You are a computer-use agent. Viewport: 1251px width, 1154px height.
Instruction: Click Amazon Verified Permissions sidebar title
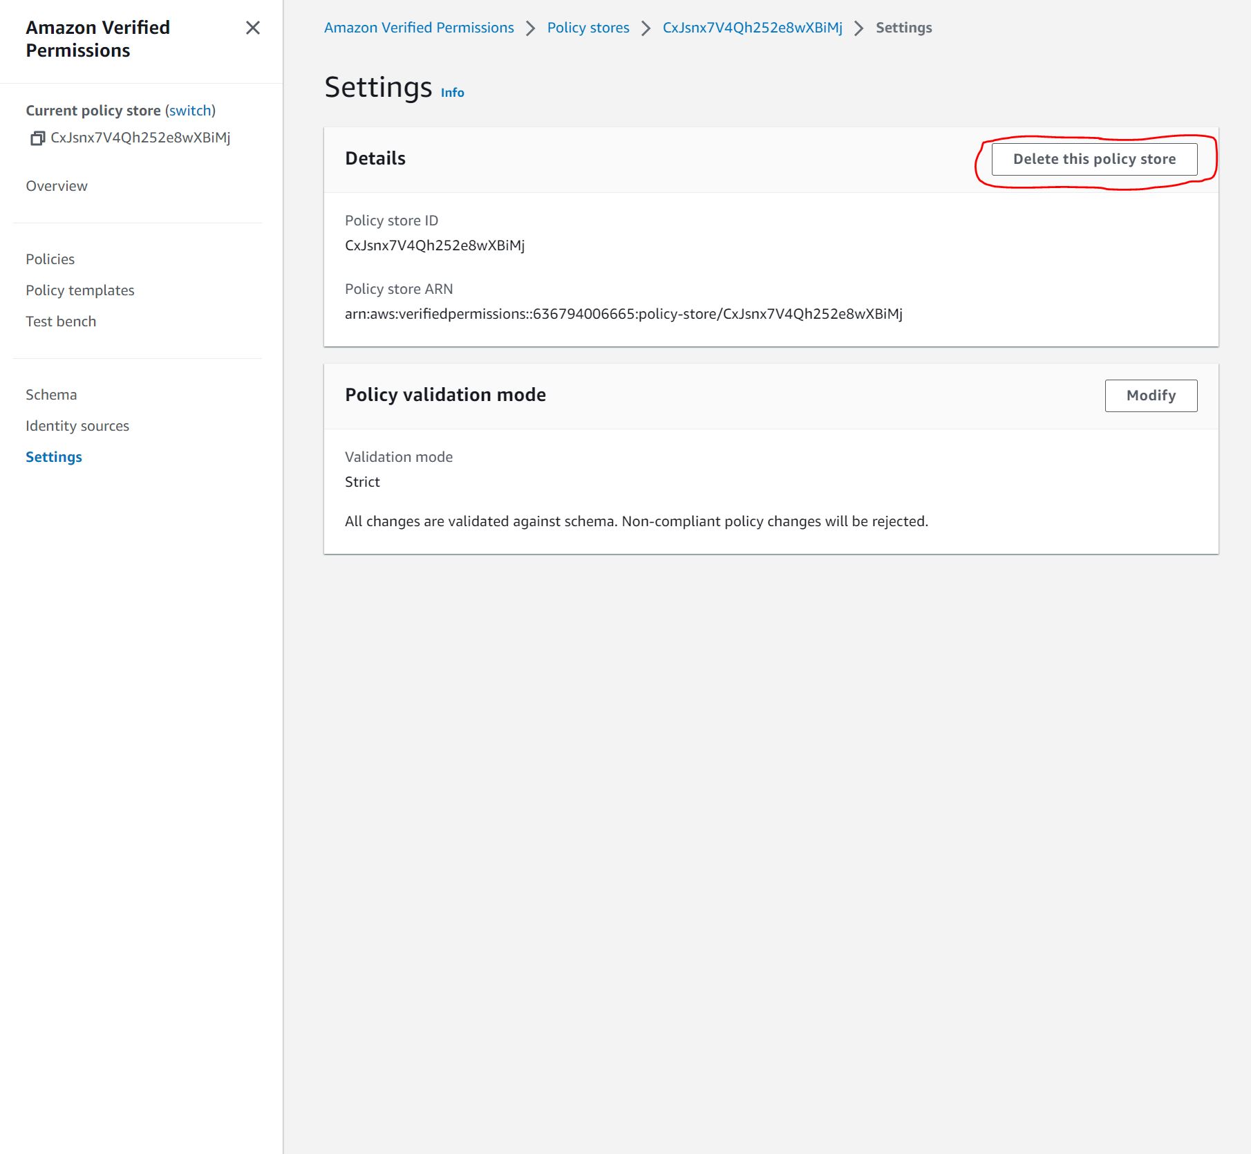pyautogui.click(x=97, y=39)
